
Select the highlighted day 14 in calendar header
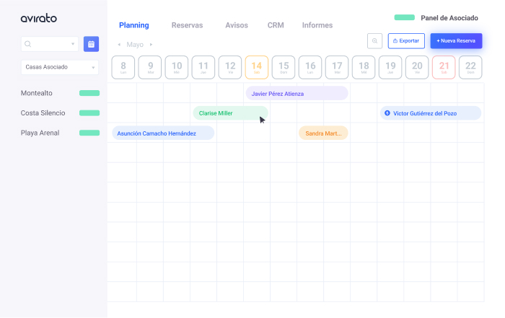[x=257, y=67]
